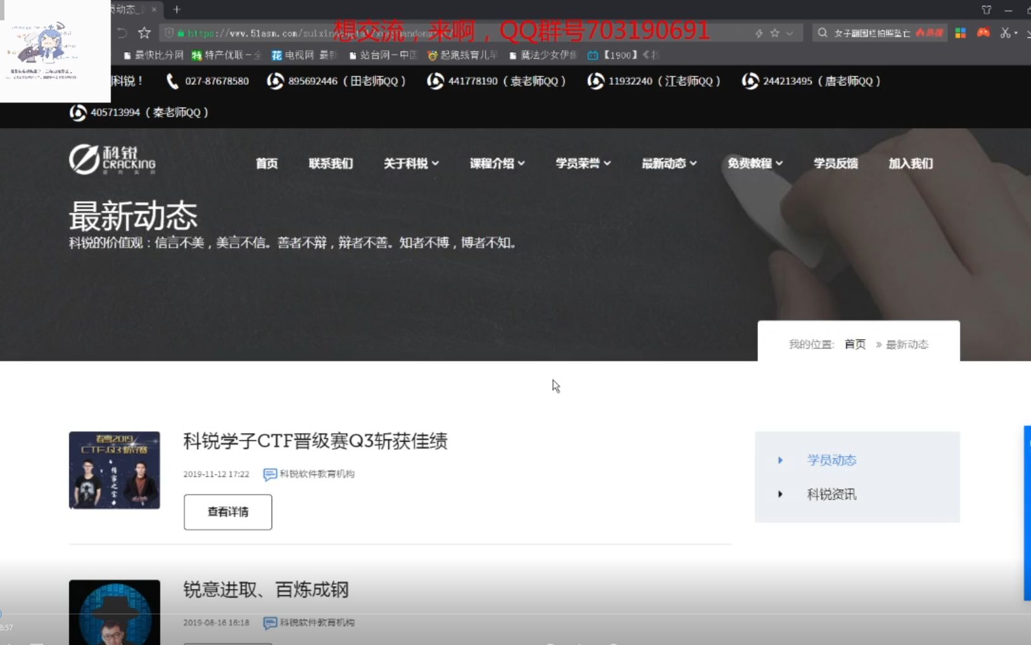The height and width of the screenshot is (645, 1031).
Task: Click QQ icon for 405713994 秦老师
Action: (78, 112)
